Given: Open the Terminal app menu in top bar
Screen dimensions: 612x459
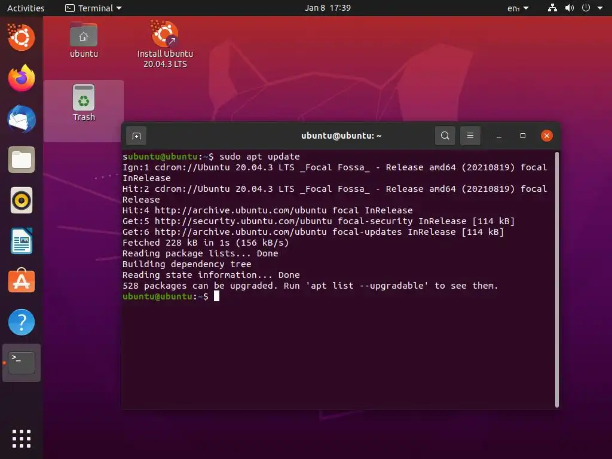Looking at the screenshot, I should [93, 8].
